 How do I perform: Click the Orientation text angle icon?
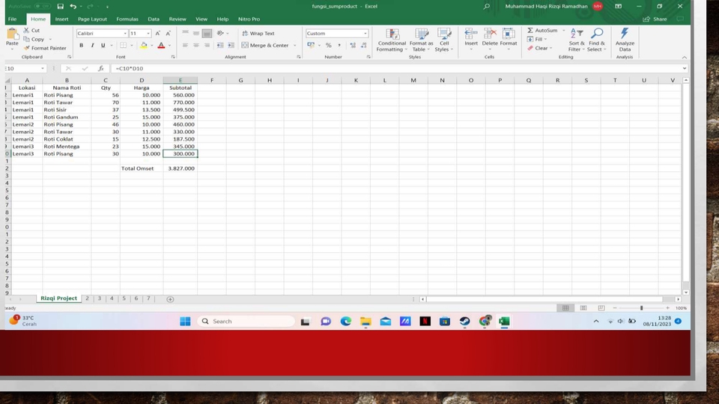tap(220, 34)
